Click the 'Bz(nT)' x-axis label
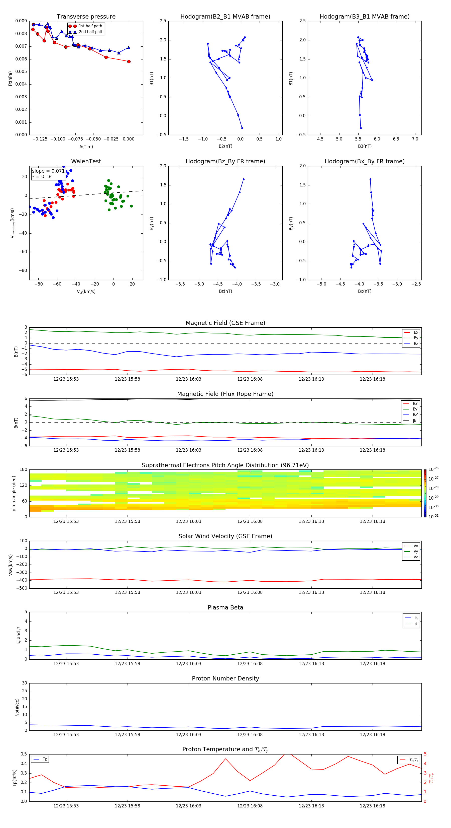This screenshot has height=828, width=451. 225,291
